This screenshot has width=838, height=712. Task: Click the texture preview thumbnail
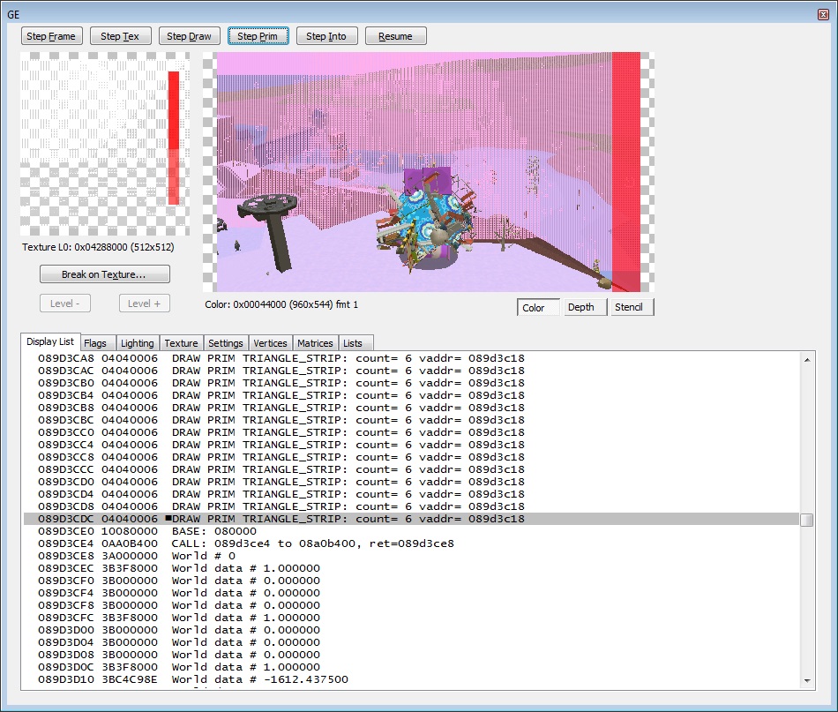(104, 144)
